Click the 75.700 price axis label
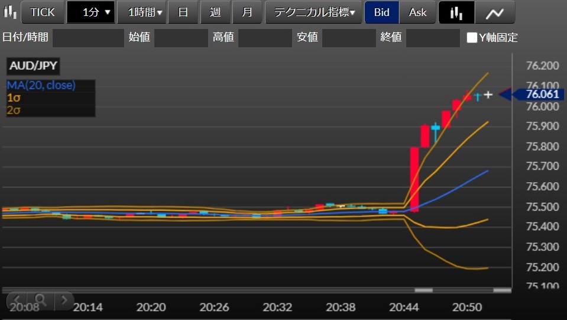The image size is (567, 320). click(542, 166)
